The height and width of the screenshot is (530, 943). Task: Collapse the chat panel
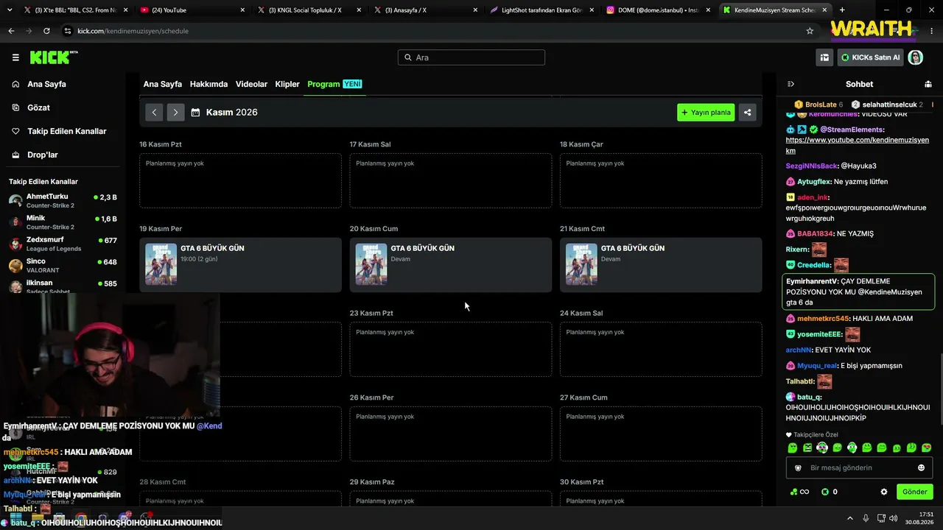click(x=790, y=84)
